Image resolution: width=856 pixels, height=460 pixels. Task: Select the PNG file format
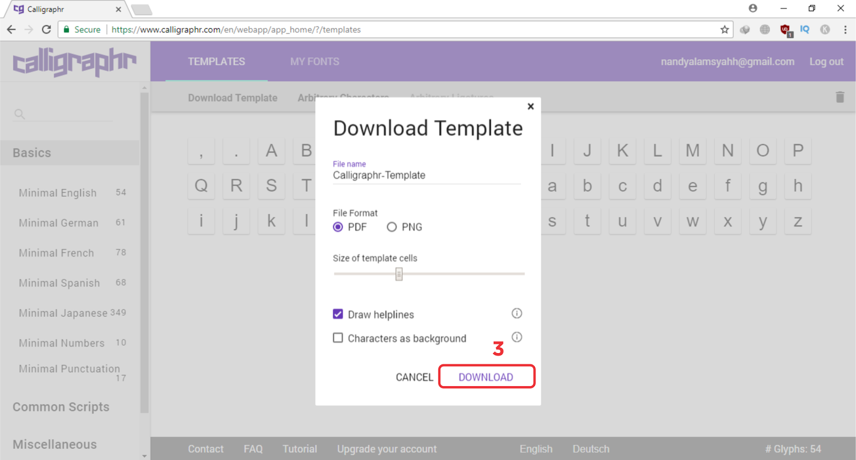coord(392,227)
